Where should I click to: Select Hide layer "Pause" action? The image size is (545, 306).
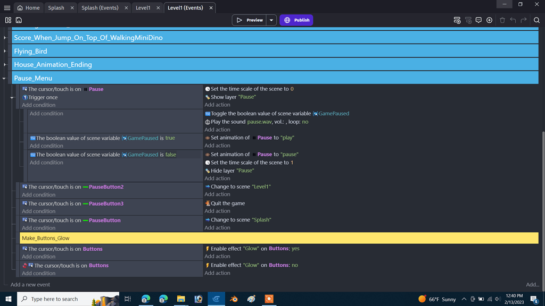coord(229,171)
